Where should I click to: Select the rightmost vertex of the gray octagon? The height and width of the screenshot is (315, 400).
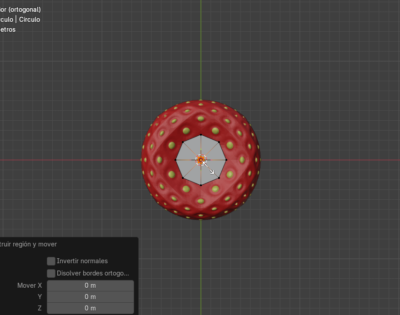point(226,160)
